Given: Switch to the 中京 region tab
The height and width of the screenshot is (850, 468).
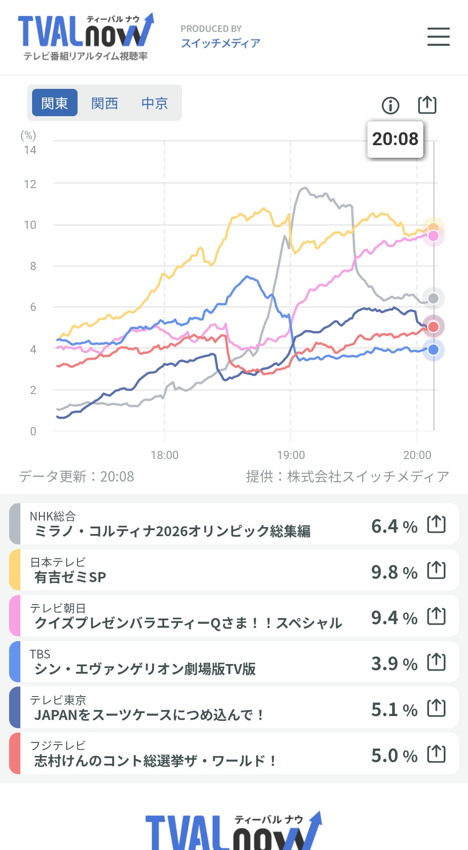Looking at the screenshot, I should [154, 103].
